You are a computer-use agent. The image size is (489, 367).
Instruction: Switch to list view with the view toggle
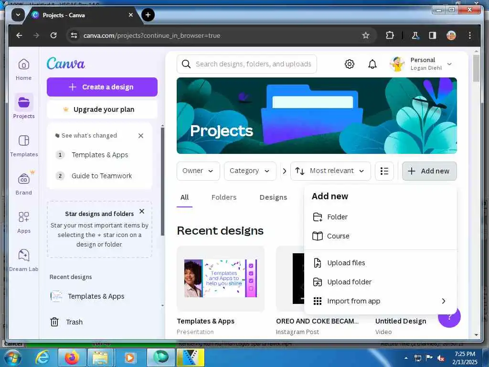[x=384, y=171]
